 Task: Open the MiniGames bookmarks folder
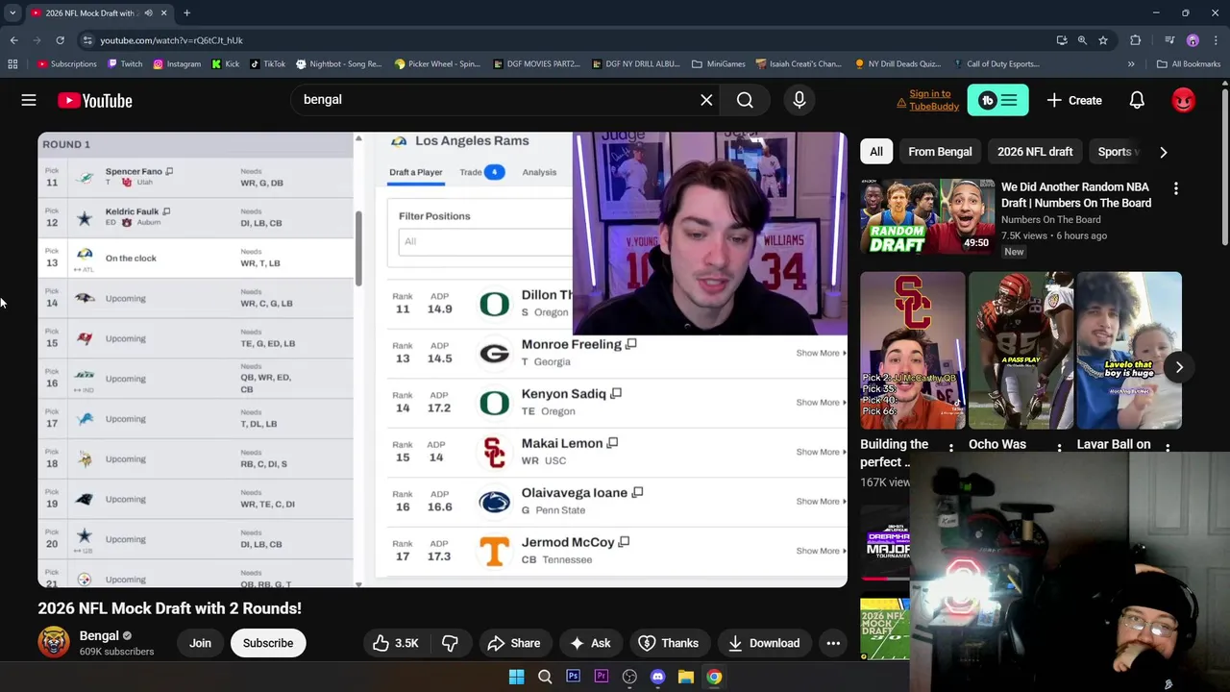(718, 63)
